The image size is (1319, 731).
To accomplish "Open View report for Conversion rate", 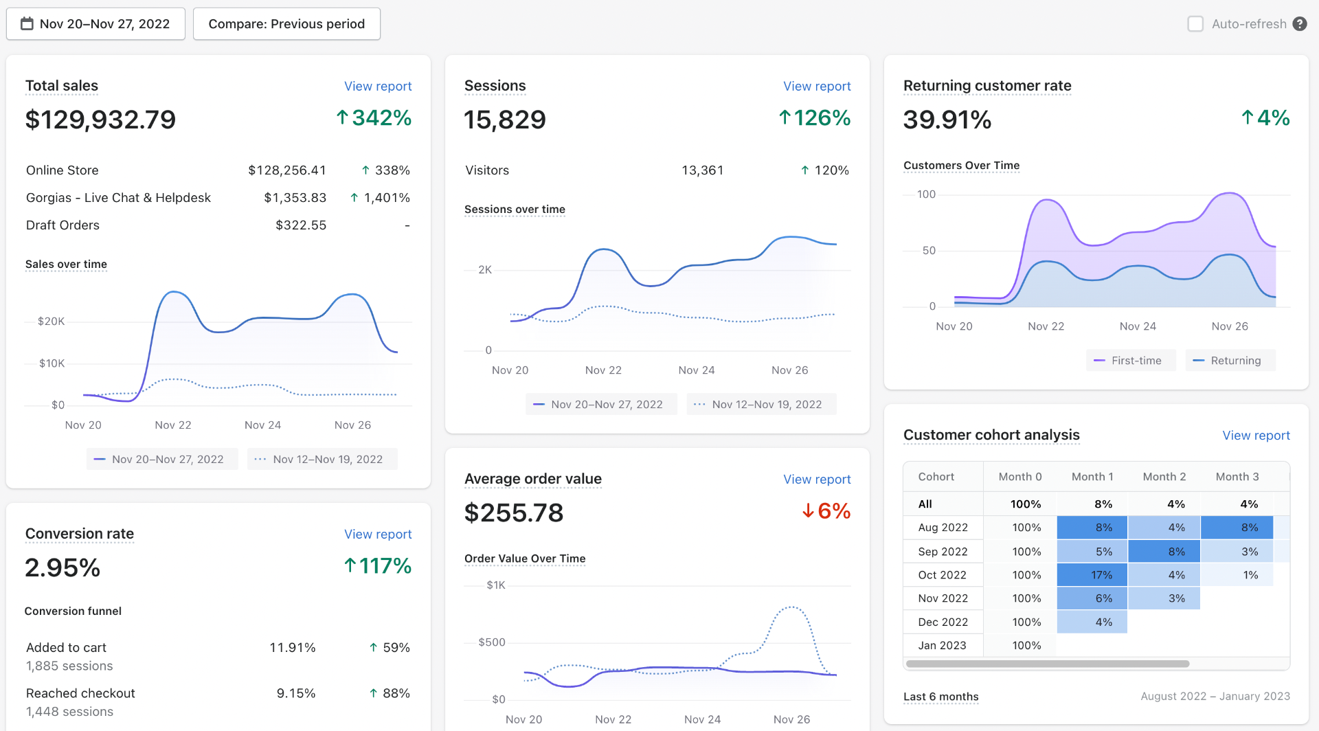I will (x=378, y=534).
